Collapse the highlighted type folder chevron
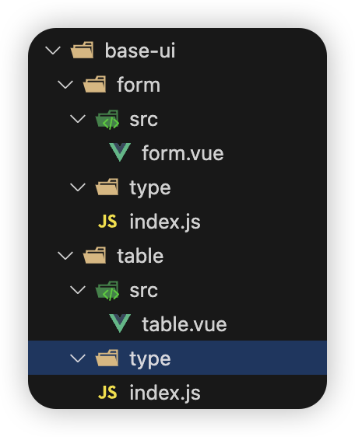The image size is (355, 437). point(78,358)
